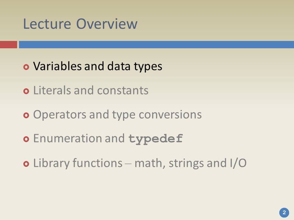Image resolution: width=294 pixels, height=220 pixels.
Task: Click the dash after Library functions
Action: [129, 164]
